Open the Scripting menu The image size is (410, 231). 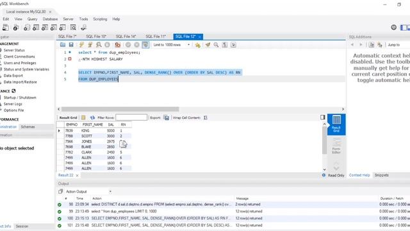click(x=100, y=19)
